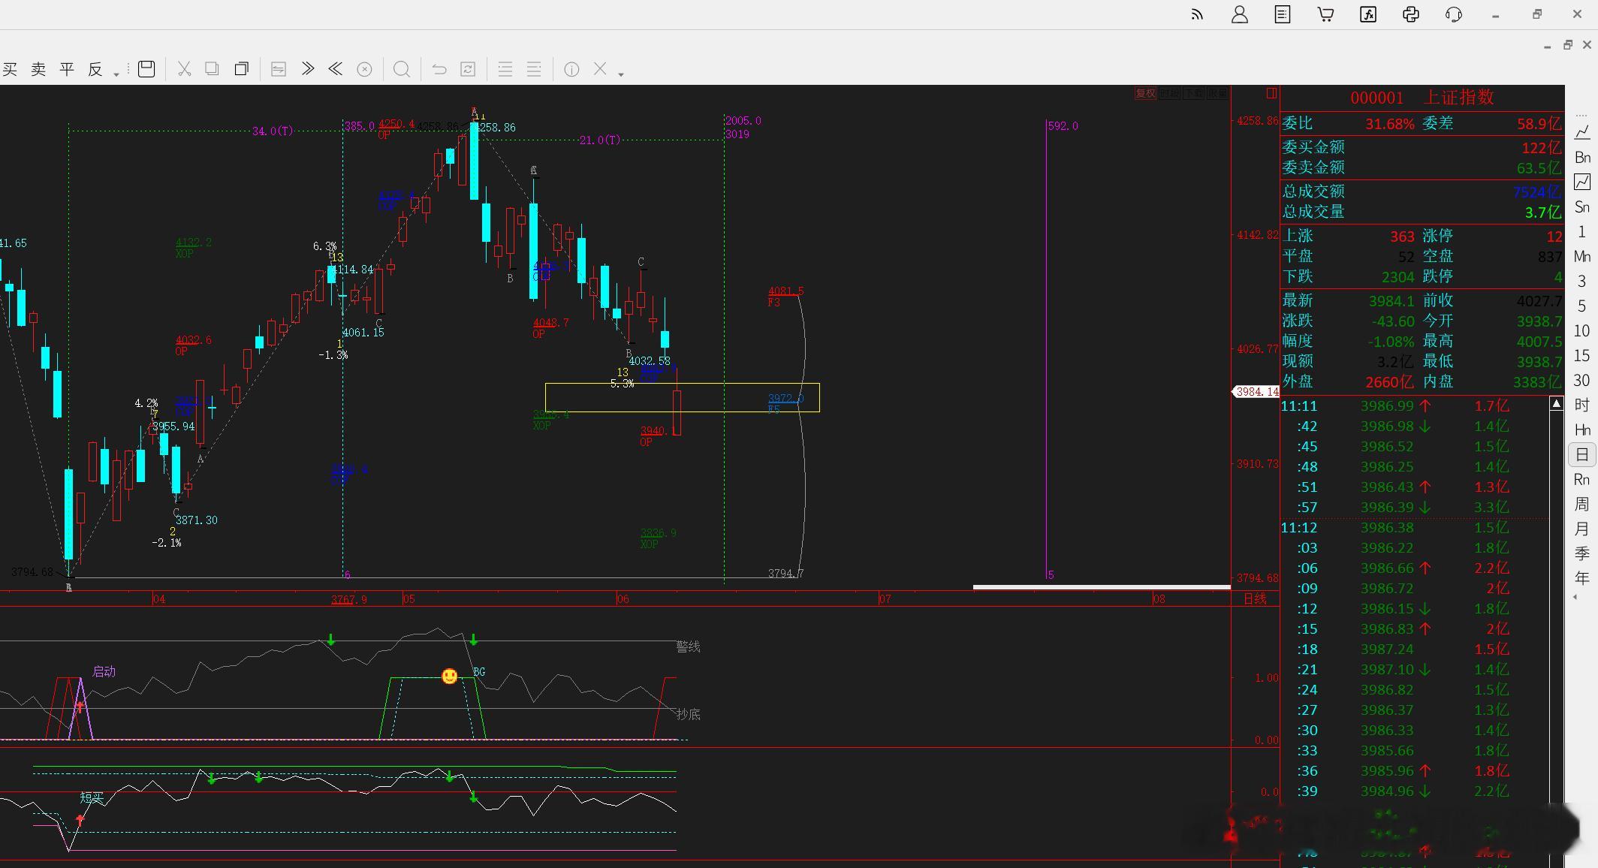Click the copy icon in toolbar
1598x868 pixels.
pos(213,69)
